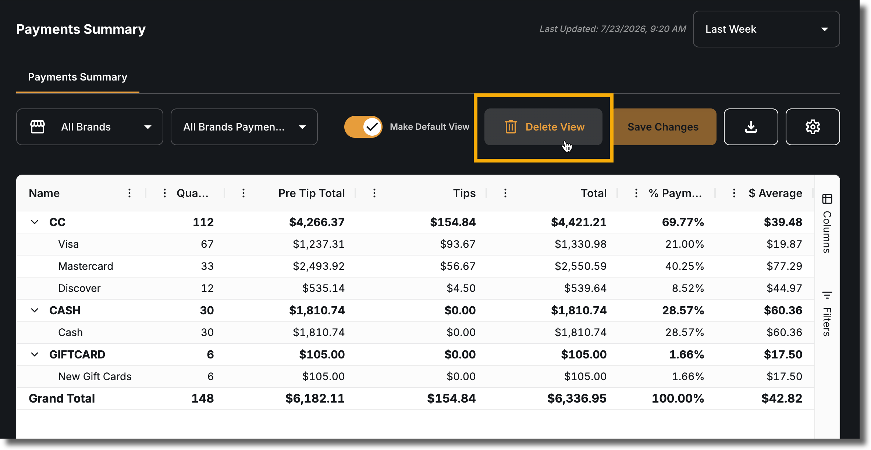Screen dimensions: 871x450
Task: Select the Payments Summary tab
Action: (x=78, y=77)
